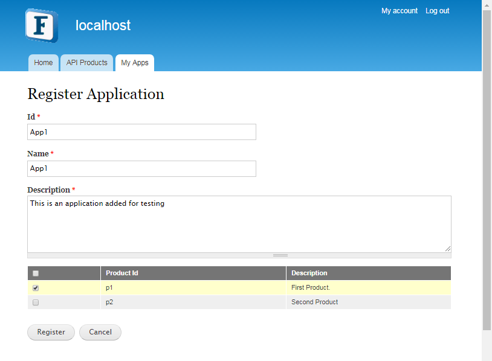Screen dimensions: 492x361
Task: Click the blue F site logo
Action: (42, 26)
